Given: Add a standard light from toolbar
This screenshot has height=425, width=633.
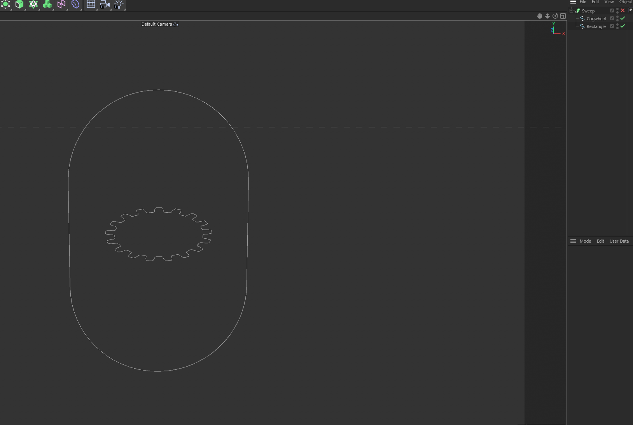Looking at the screenshot, I should 119,4.
